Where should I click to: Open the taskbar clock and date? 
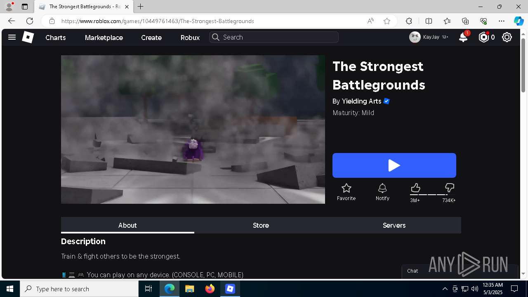pyautogui.click(x=493, y=288)
